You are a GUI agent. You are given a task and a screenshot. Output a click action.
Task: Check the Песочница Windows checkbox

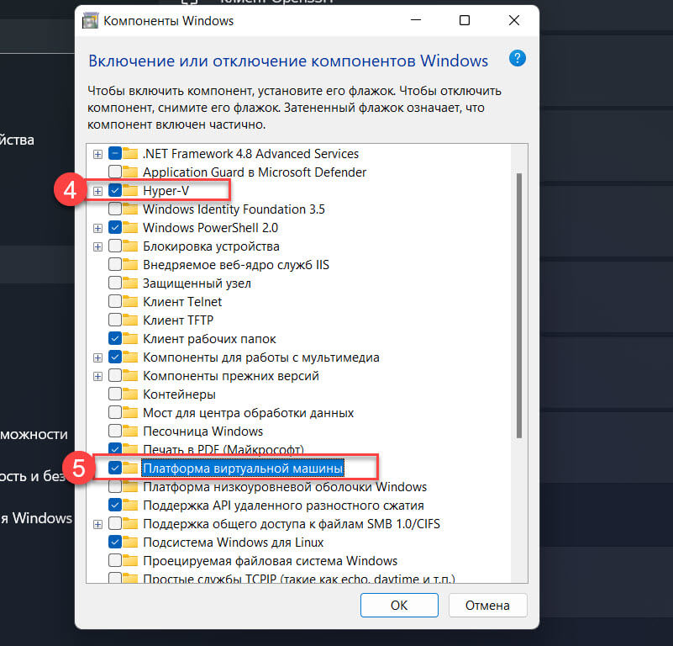[115, 432]
